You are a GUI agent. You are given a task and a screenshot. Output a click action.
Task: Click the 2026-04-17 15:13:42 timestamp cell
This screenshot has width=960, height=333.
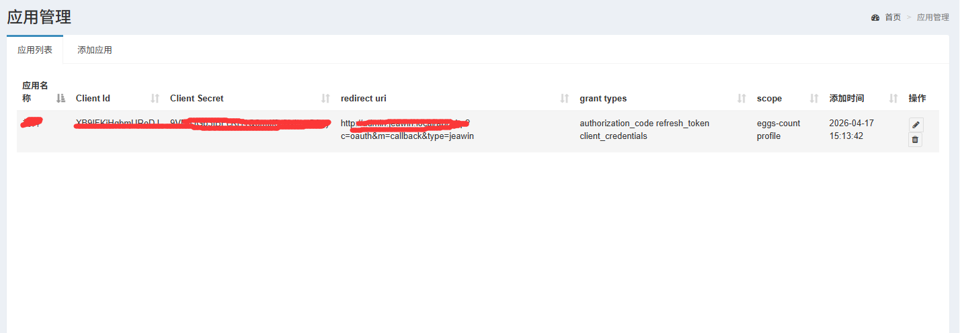[x=851, y=130]
